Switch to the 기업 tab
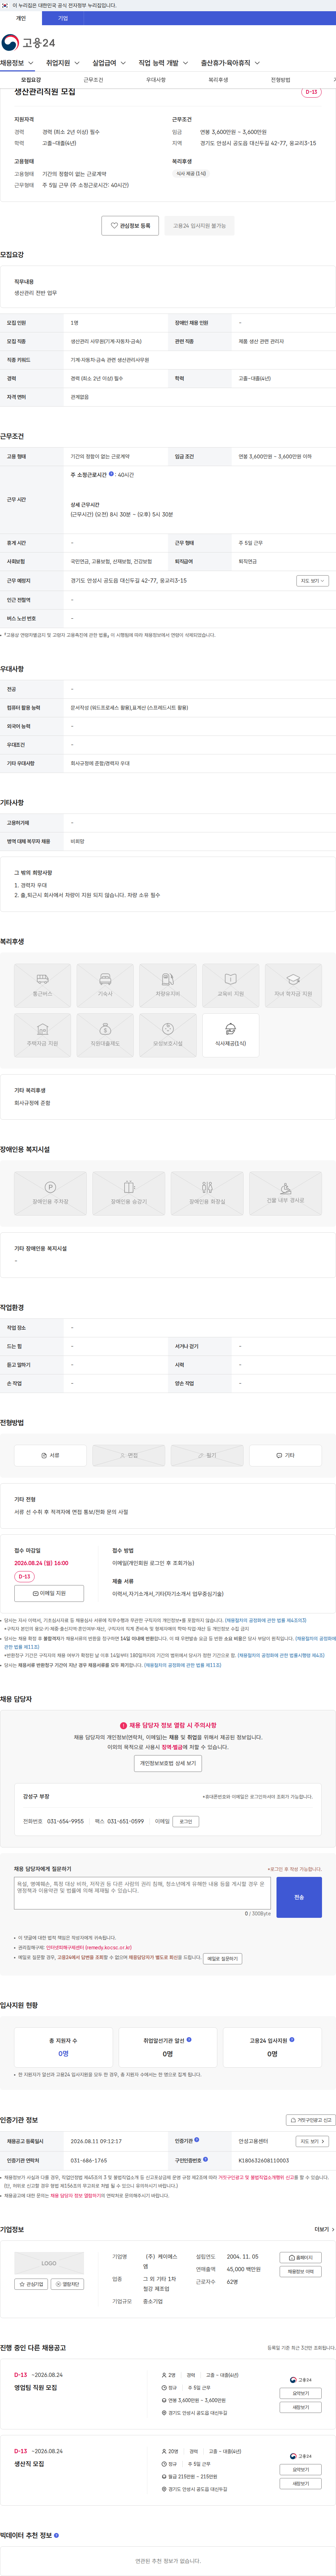Screen dimensions: 336x2576 tap(63, 18)
